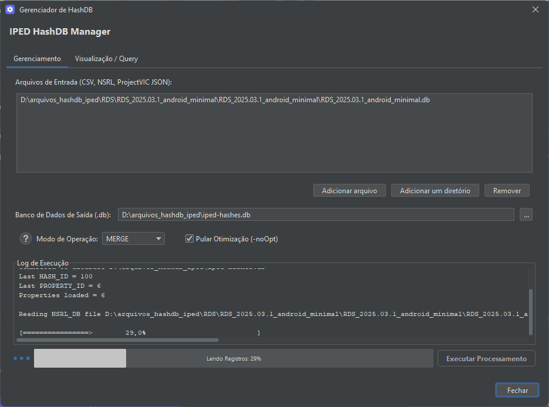The image size is (549, 407).
Task: Click the blue dots activity indicator
Action: click(x=21, y=358)
